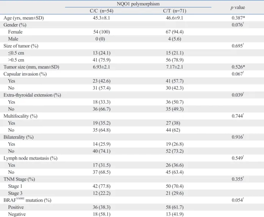This screenshot has width=264, height=217.
Task: Click the cell '56 (78.9)'
Action: 174,60
